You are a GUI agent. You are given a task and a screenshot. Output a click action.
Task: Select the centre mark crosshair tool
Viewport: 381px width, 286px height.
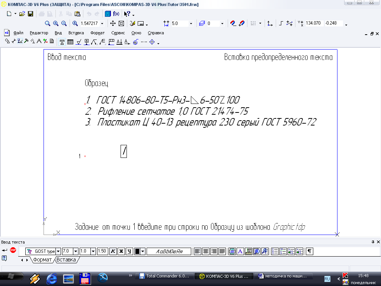[152, 42]
